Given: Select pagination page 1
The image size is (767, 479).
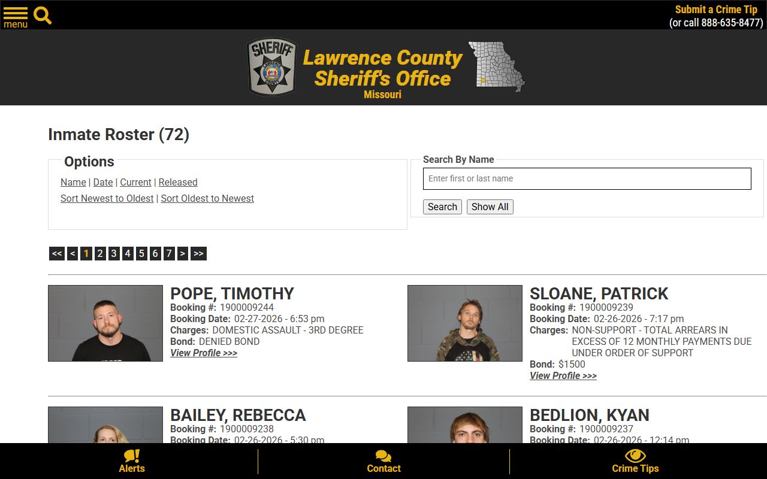Looking at the screenshot, I should click(86, 253).
